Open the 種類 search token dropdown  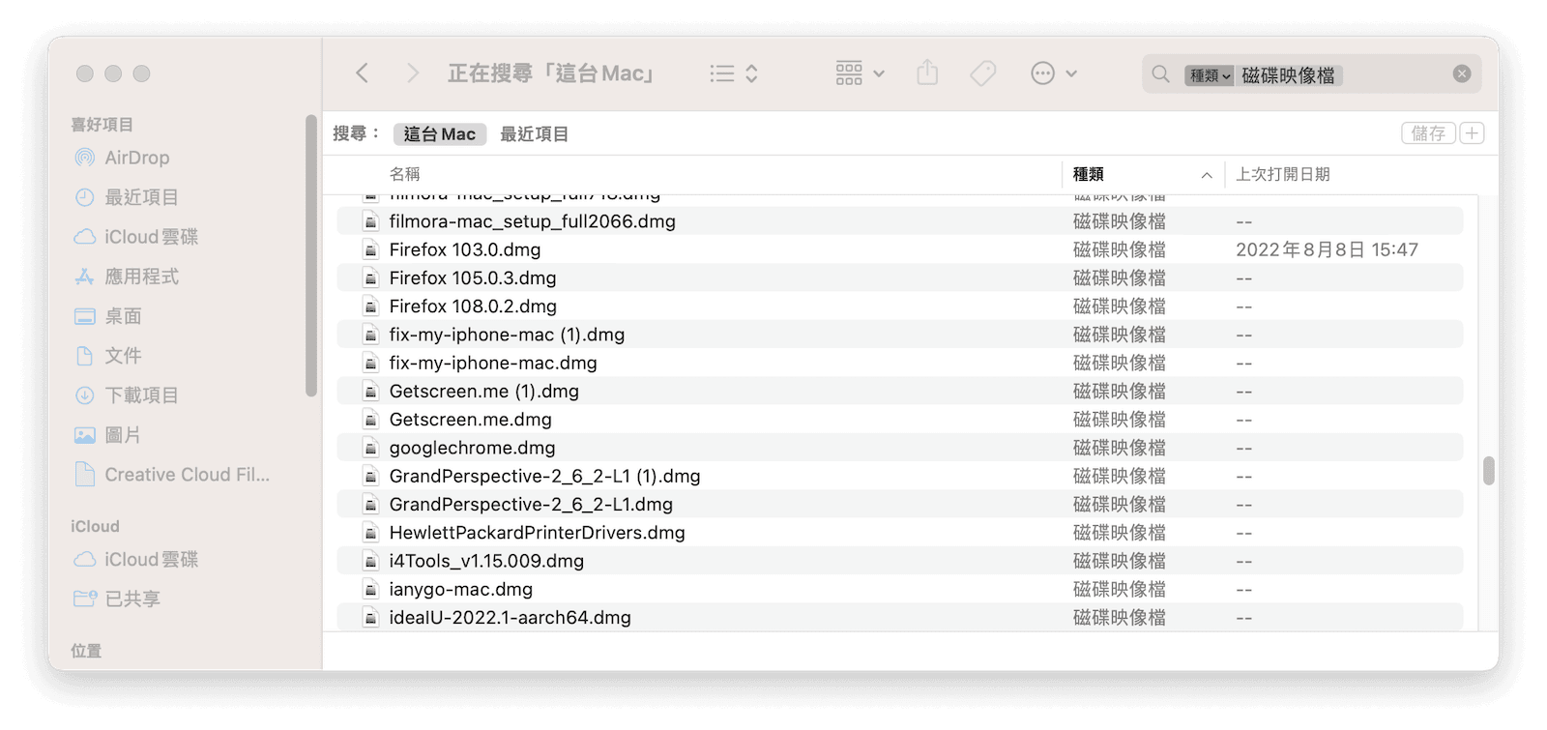tap(1210, 75)
